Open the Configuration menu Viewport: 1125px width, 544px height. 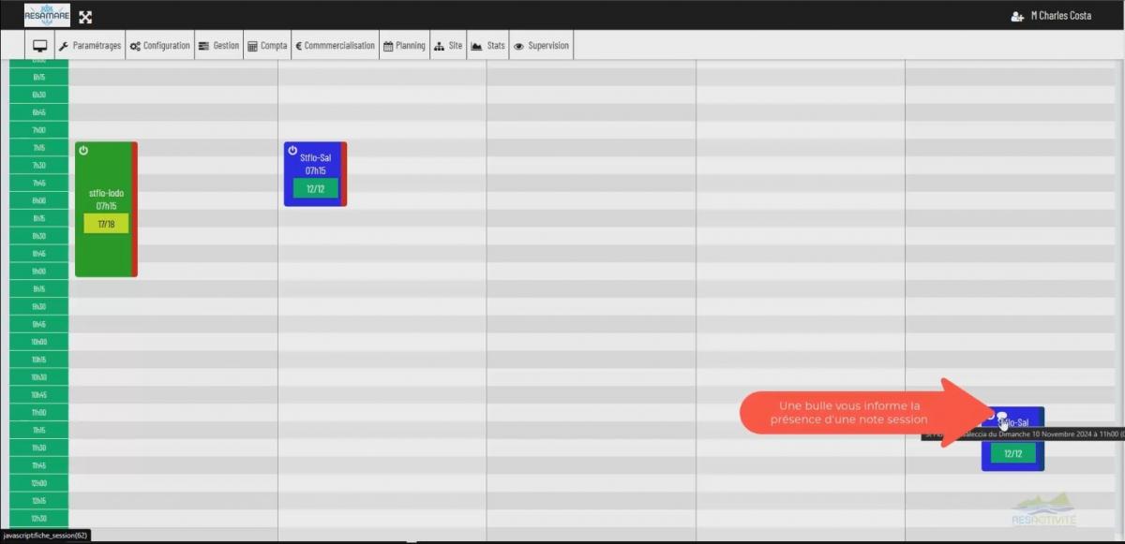click(160, 46)
